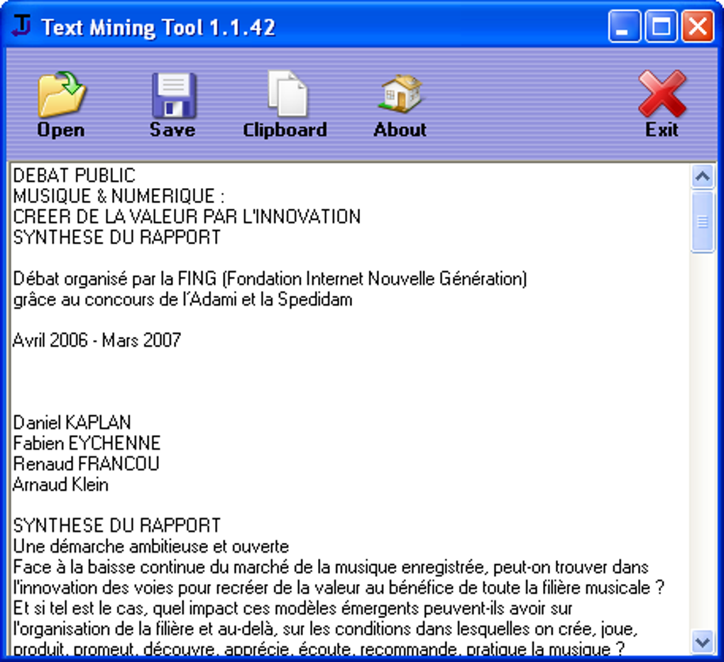Click the Clipboard label under its icon
The width and height of the screenshot is (724, 662).
(285, 130)
